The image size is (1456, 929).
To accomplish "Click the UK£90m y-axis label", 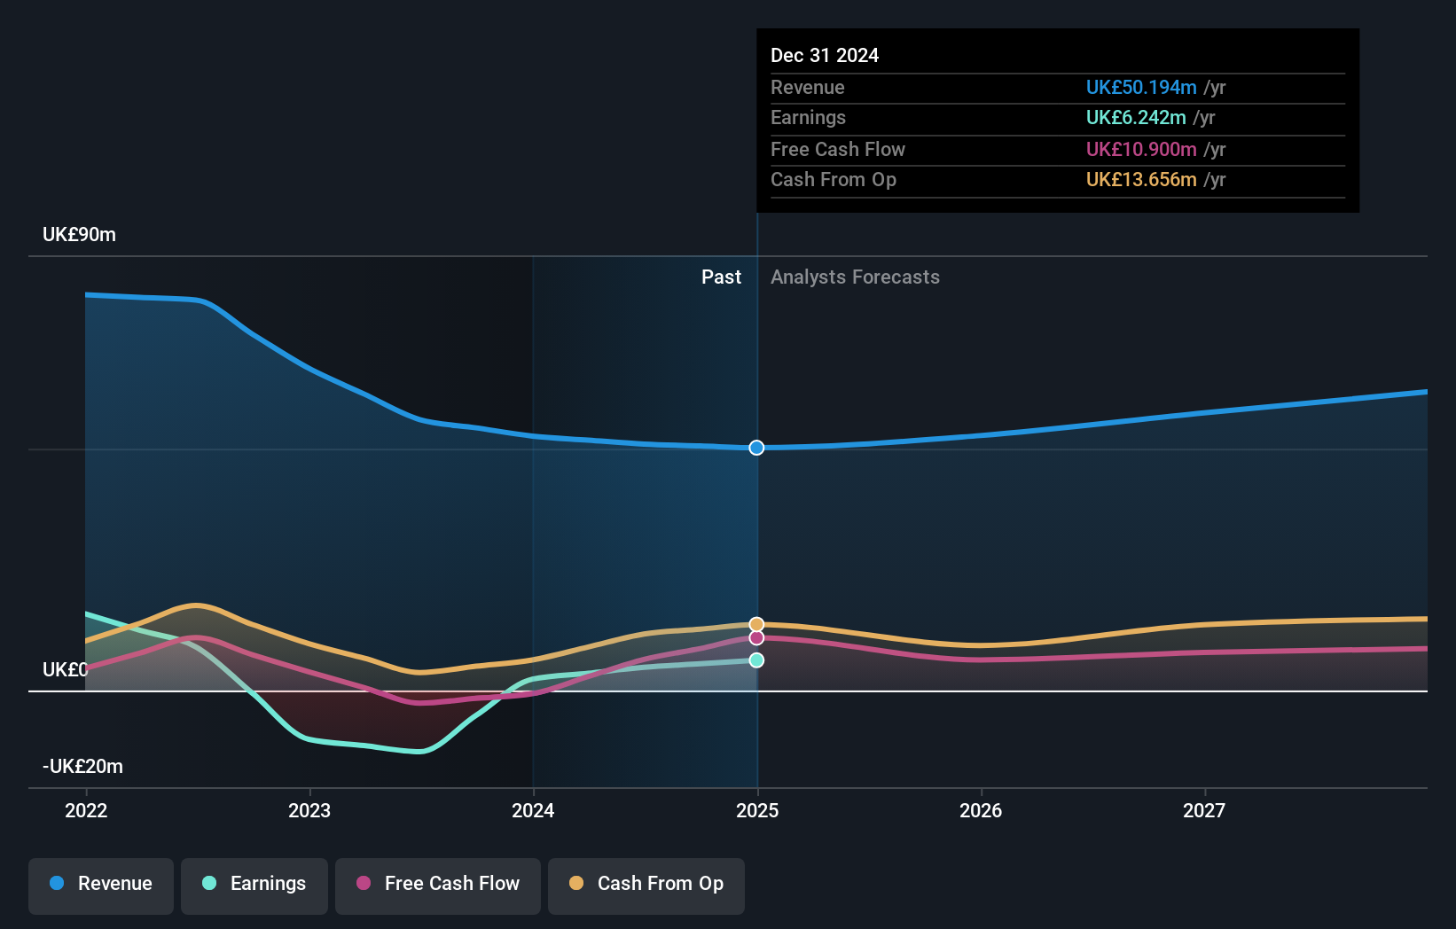I will pyautogui.click(x=79, y=235).
